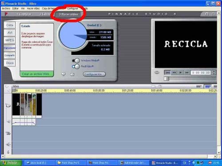Click the background music clef track icon

tap(8, 152)
